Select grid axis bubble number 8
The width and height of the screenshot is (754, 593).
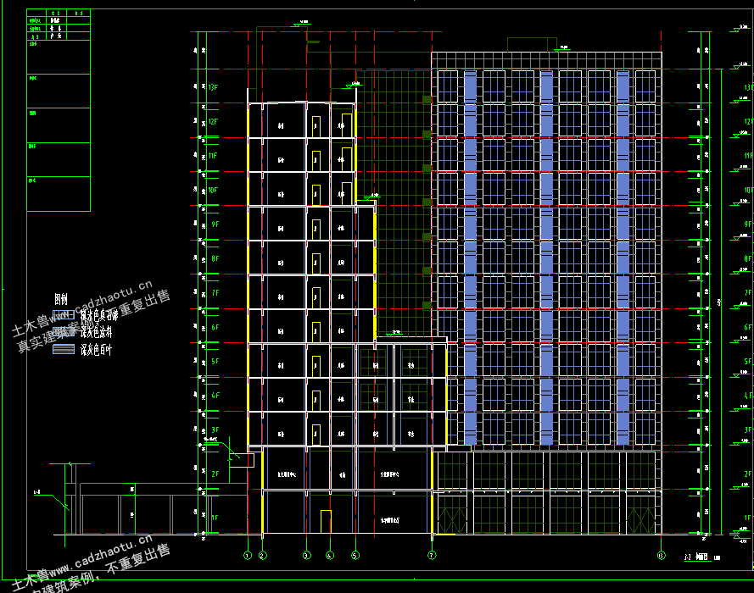click(x=662, y=556)
